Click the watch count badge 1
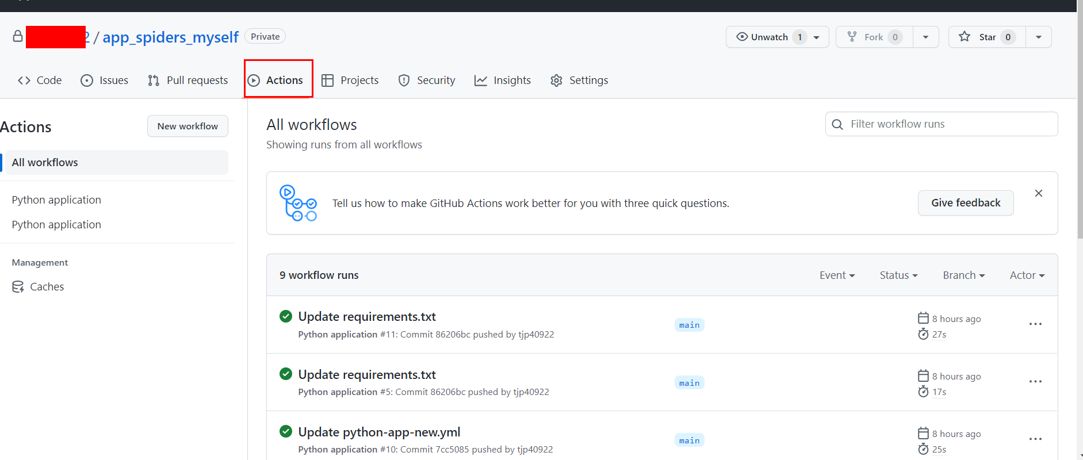Screen dimensions: 1083x460 799,37
